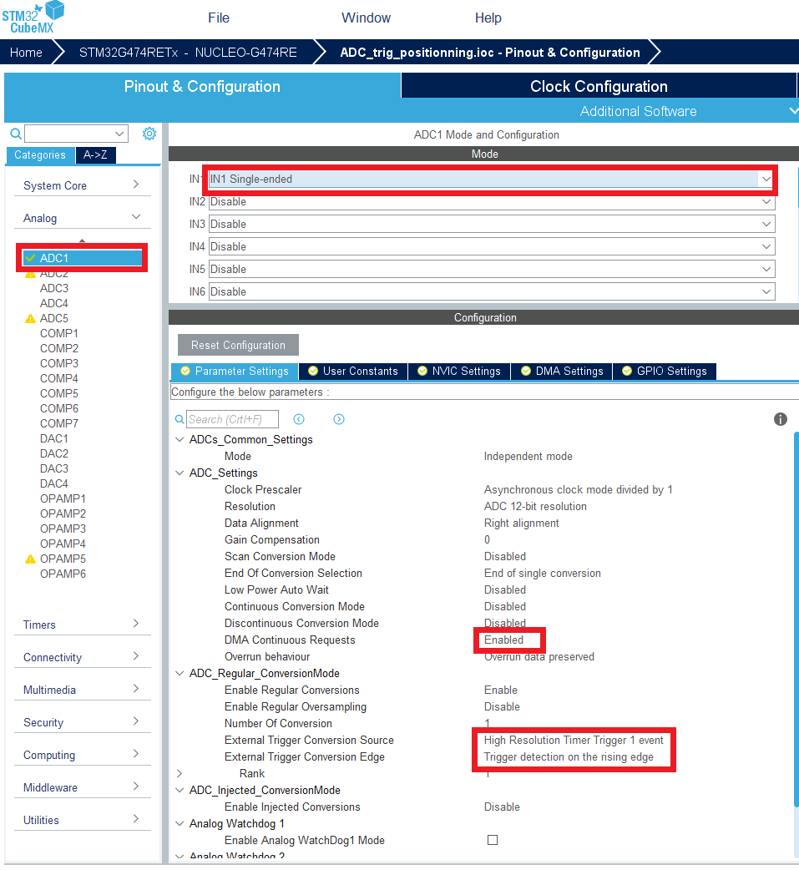Collapse the ADC_Settings group

(x=180, y=473)
